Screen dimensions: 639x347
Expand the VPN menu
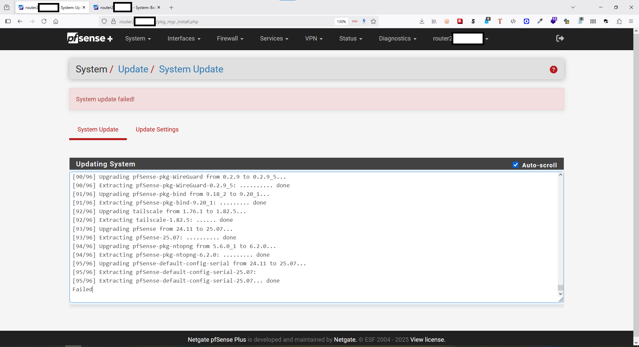point(314,39)
